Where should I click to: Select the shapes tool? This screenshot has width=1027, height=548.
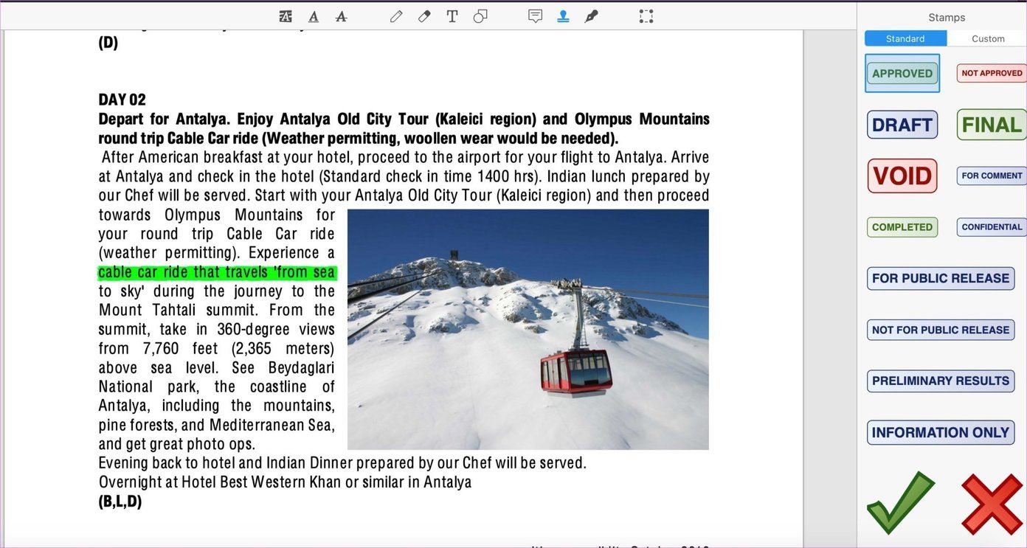click(x=480, y=16)
